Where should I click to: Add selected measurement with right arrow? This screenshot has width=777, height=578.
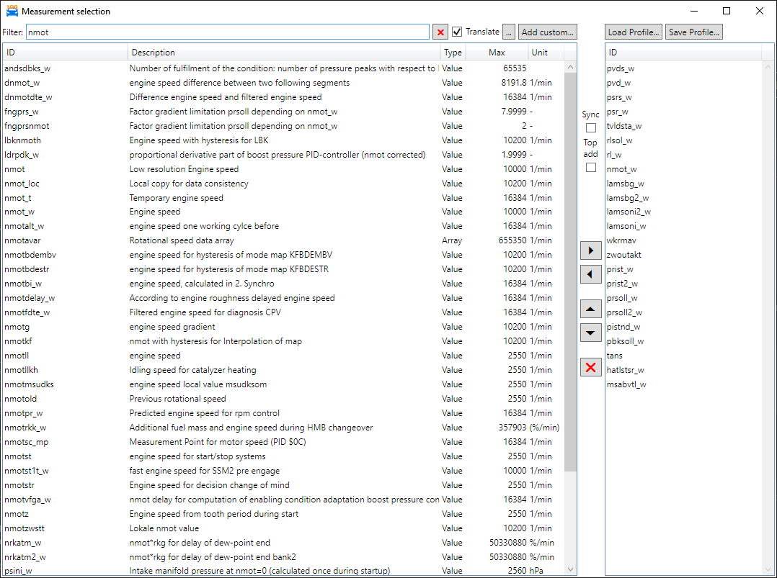tap(591, 250)
